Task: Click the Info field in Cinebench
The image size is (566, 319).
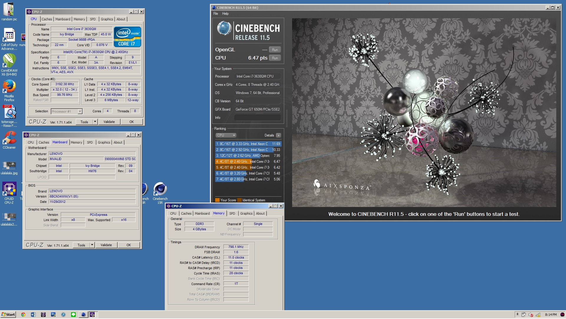Action: click(x=257, y=118)
